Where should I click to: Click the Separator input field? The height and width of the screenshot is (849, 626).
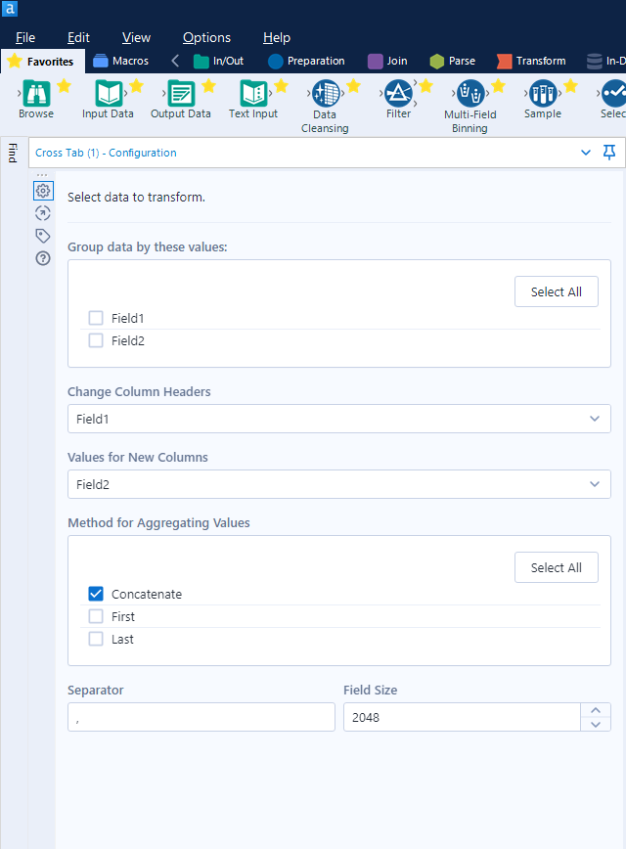click(201, 716)
